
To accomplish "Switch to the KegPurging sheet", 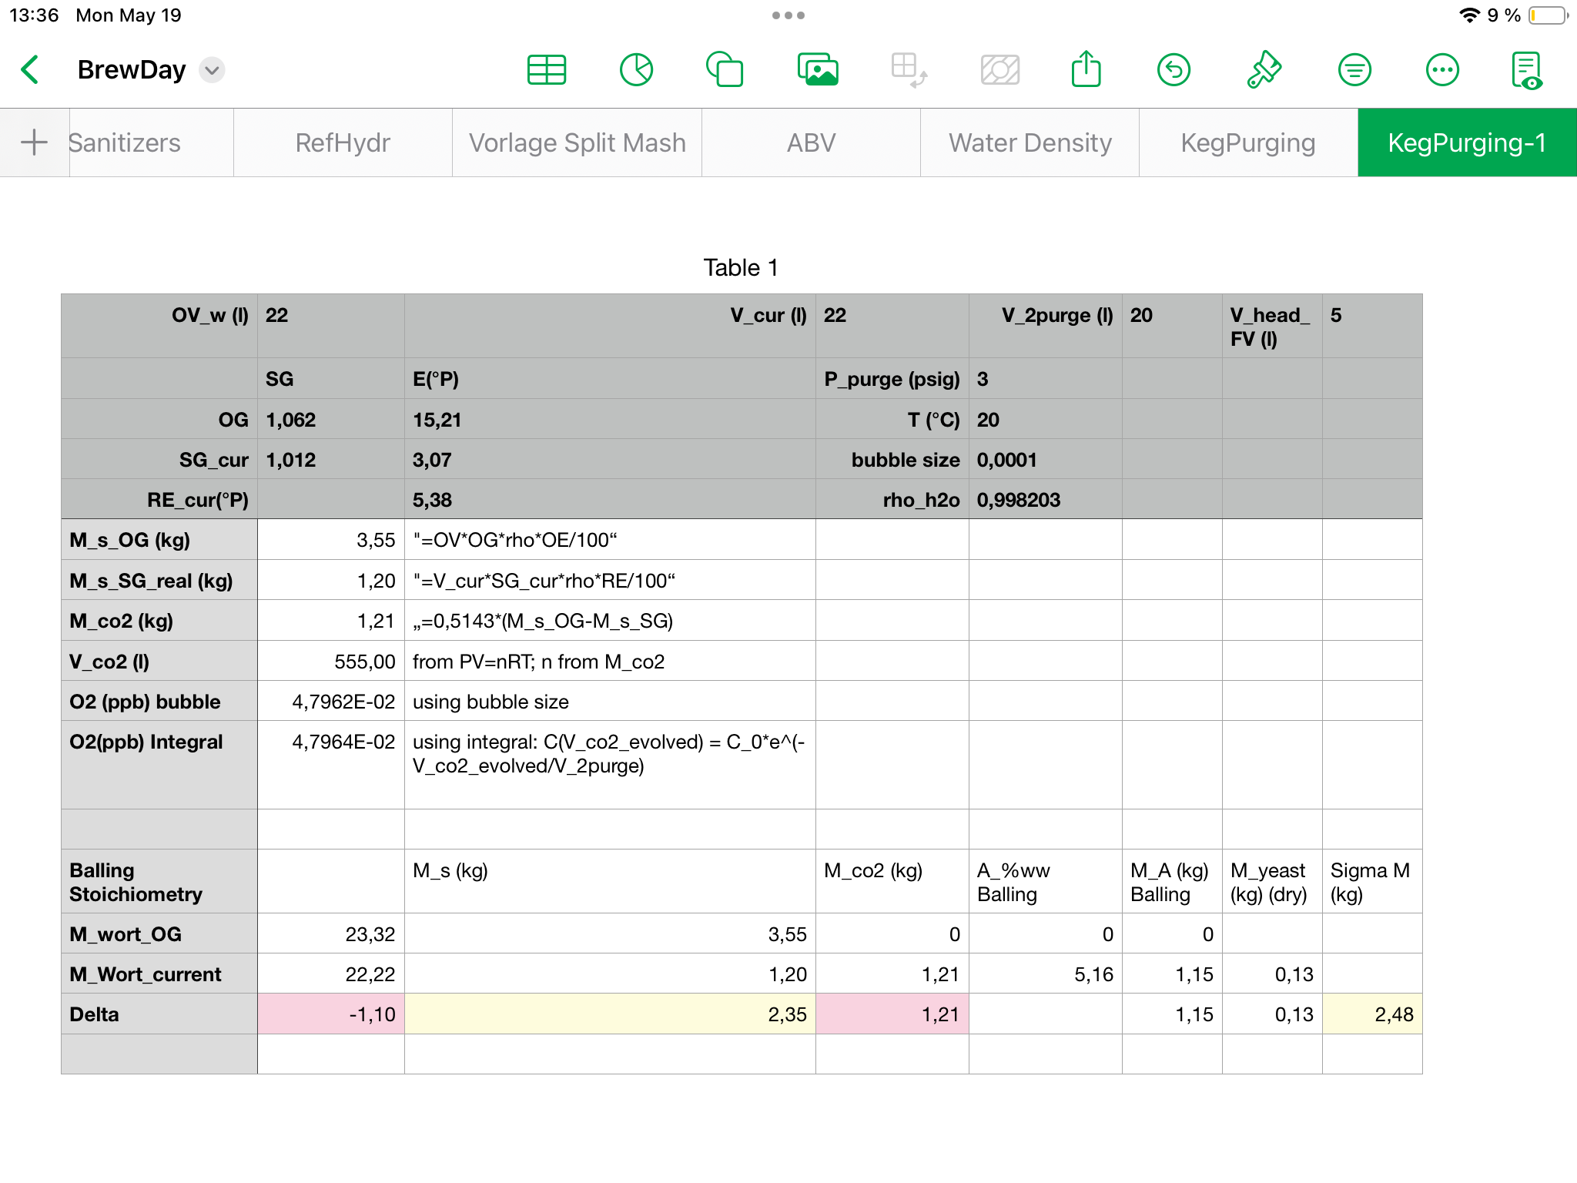I will coord(1248,142).
